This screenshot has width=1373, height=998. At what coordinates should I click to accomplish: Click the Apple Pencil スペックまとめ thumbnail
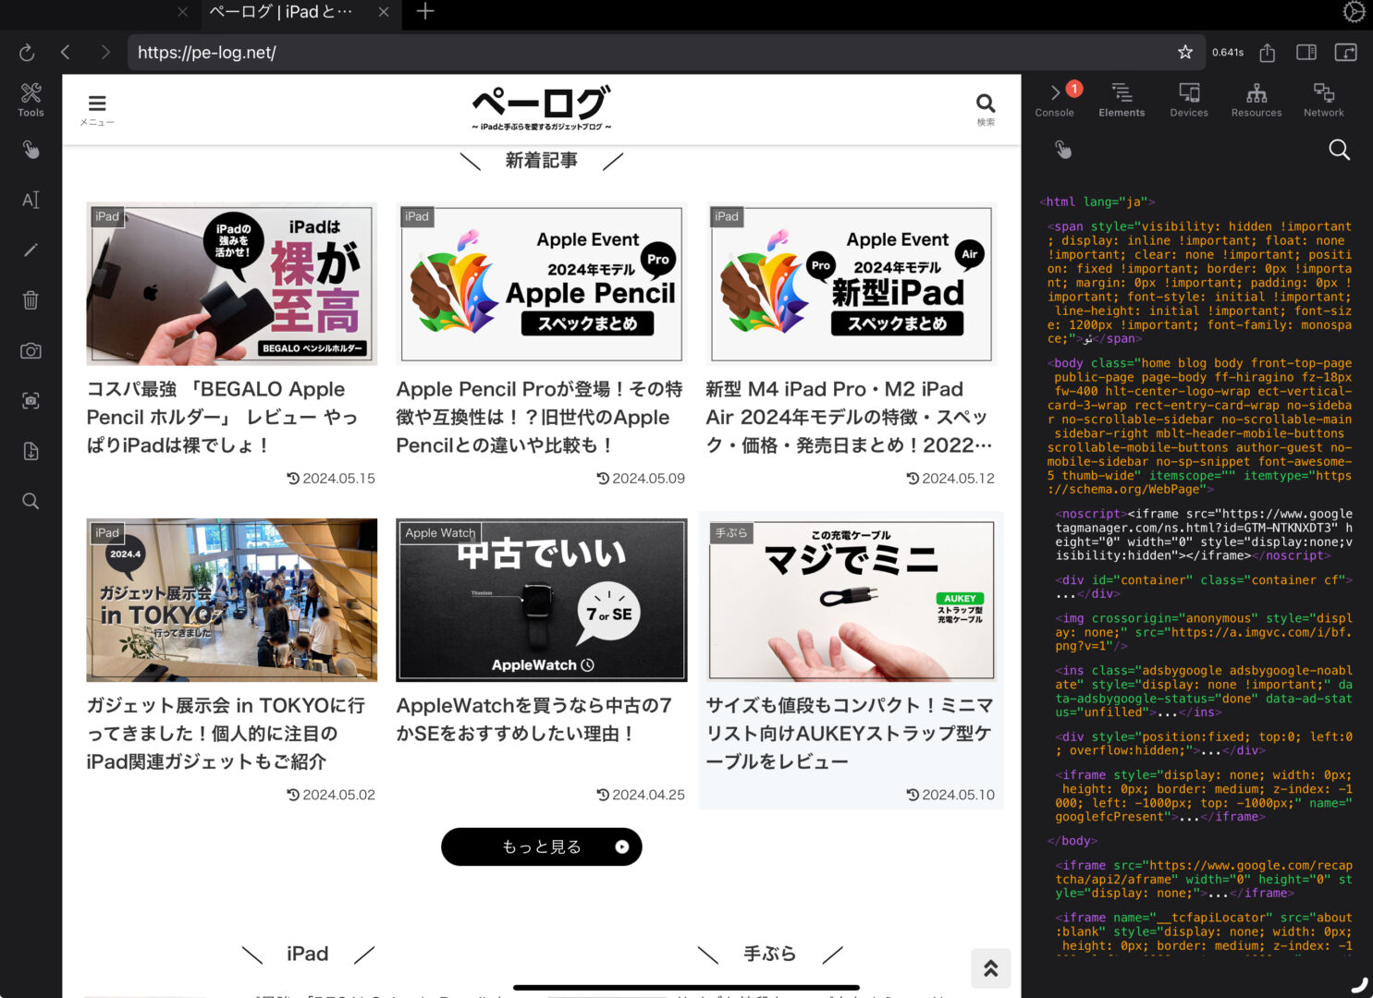click(541, 285)
